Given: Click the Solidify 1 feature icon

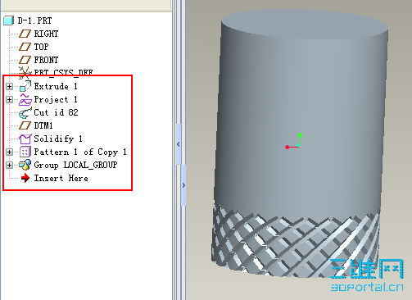Looking at the screenshot, I should coord(25,139).
